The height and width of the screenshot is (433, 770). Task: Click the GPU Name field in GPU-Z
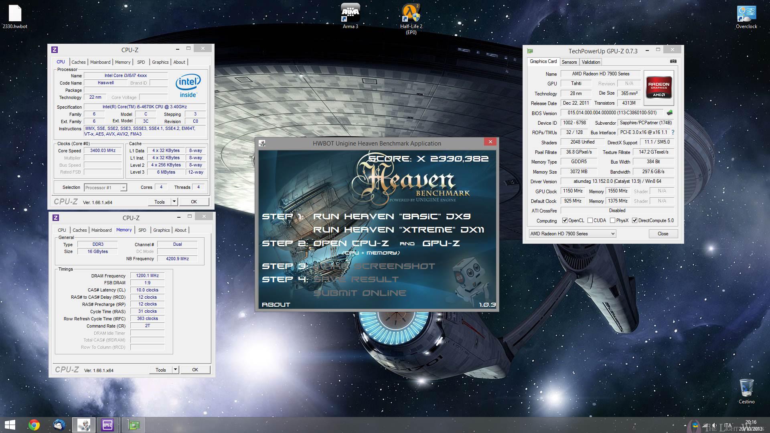coord(600,74)
